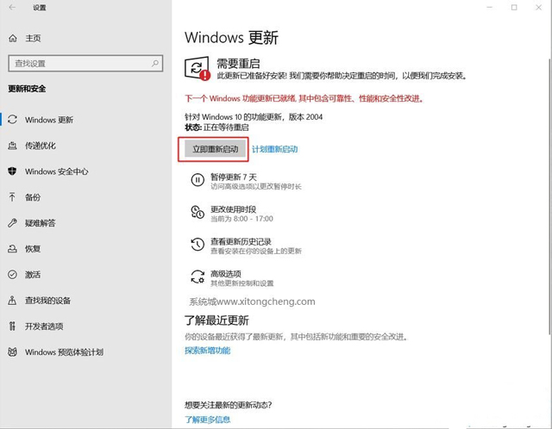Click the gear-sync icon beside 高级选项

[198, 277]
